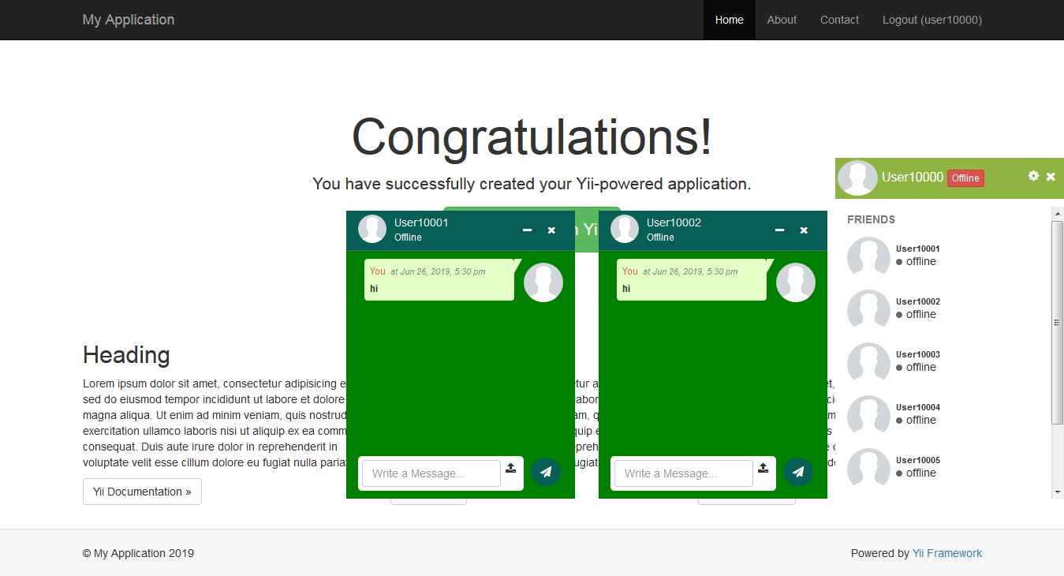Minimize the User10002 chat window

coord(780,230)
